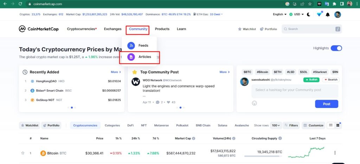This screenshot has height=164, width=360.
Task: Select Cryptocurrencies tab
Action: click(85, 125)
